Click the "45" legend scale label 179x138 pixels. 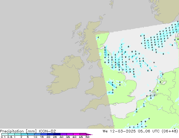click(x=81, y=137)
